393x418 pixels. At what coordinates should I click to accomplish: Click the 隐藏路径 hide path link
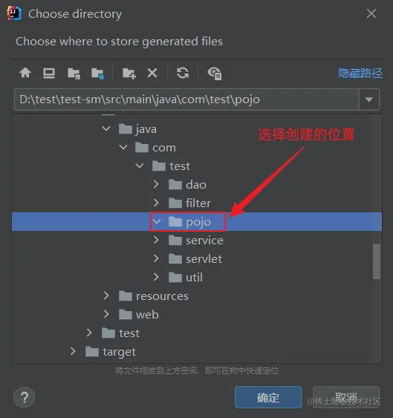360,73
